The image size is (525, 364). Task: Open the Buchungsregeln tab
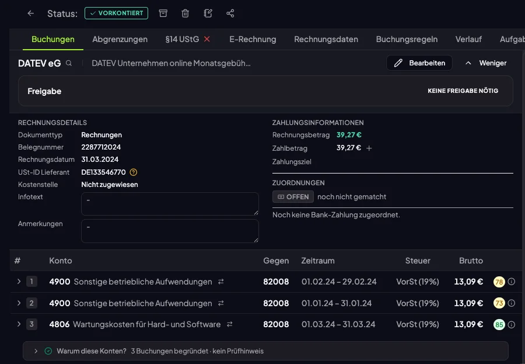(407, 39)
